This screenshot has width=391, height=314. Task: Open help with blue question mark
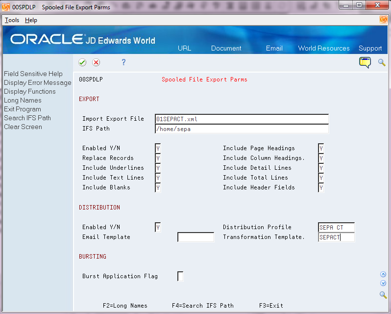pyautogui.click(x=123, y=62)
